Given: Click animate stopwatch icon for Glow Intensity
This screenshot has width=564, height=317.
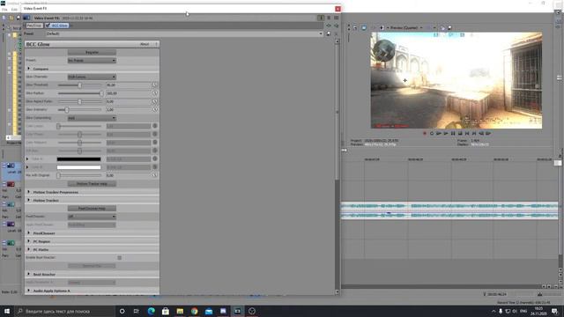Looking at the screenshot, I should [x=155, y=109].
